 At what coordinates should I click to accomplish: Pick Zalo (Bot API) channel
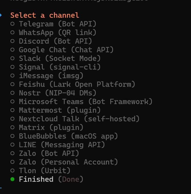tap(45, 153)
